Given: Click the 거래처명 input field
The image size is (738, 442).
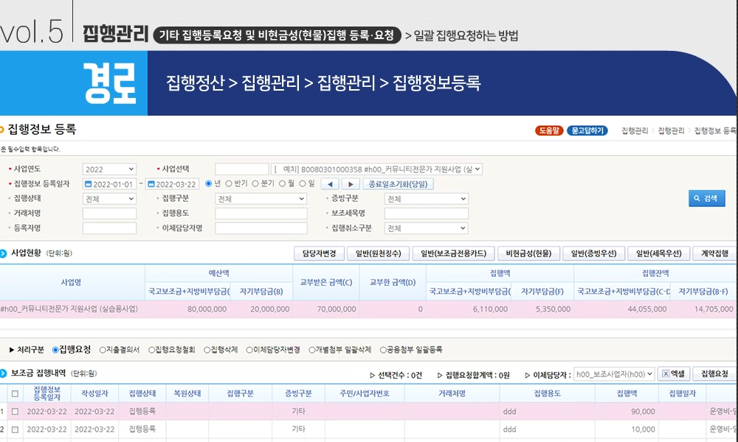Looking at the screenshot, I should click(x=109, y=213).
